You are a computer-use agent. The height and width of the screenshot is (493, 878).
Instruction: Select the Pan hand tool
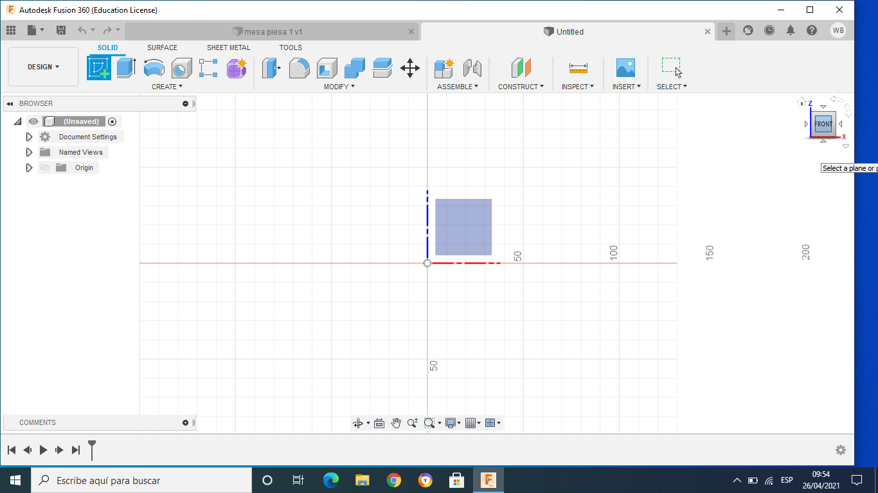point(396,422)
